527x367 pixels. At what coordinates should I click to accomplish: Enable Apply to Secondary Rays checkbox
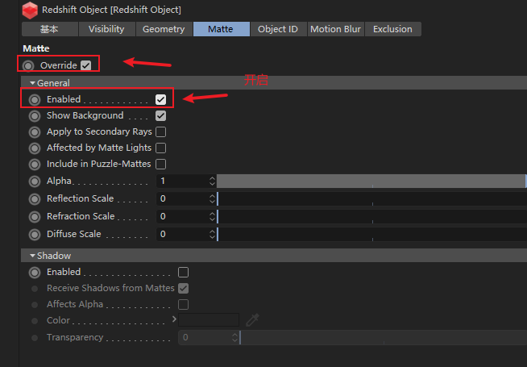(160, 131)
